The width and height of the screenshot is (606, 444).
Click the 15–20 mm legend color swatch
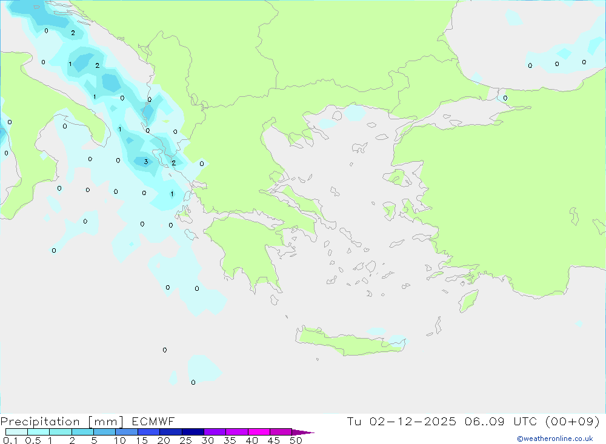pos(148,432)
